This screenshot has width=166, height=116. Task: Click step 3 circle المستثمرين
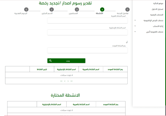click(x=77, y=10)
